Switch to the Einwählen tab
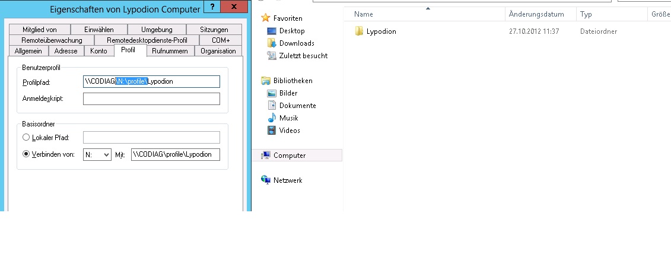This screenshot has height=273, width=671. 99,30
